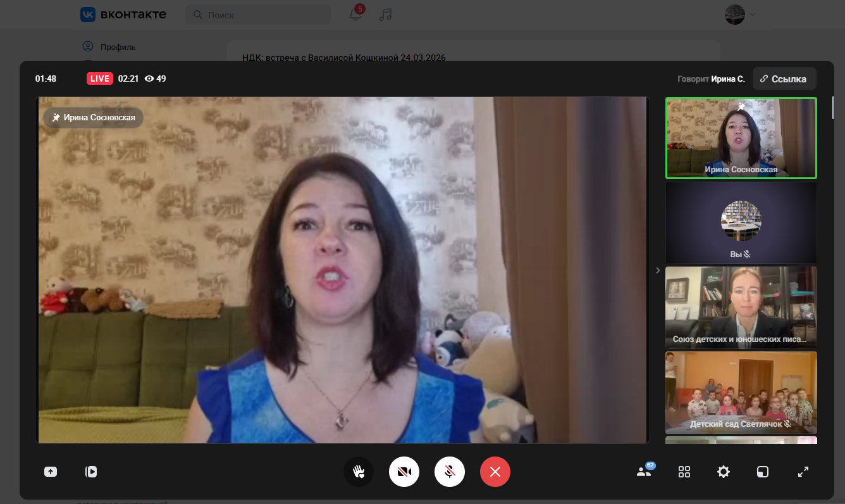This screenshot has width=845, height=504.
Task: Open call settings gear
Action: (724, 472)
